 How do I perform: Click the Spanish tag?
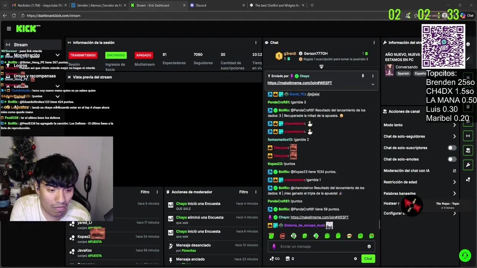click(403, 74)
